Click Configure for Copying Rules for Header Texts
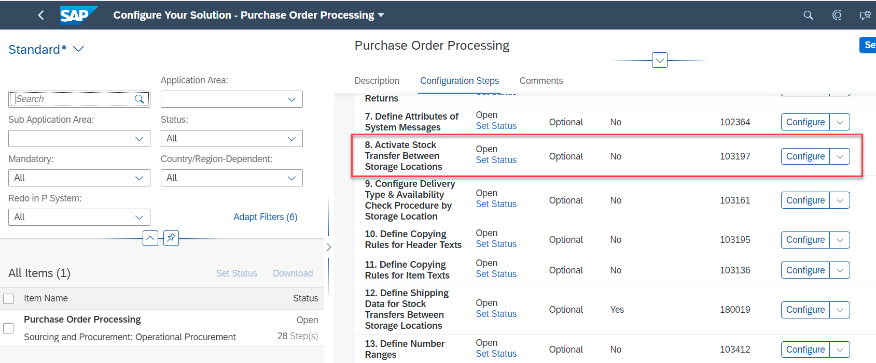Viewport: 876px width, 363px height. (805, 240)
